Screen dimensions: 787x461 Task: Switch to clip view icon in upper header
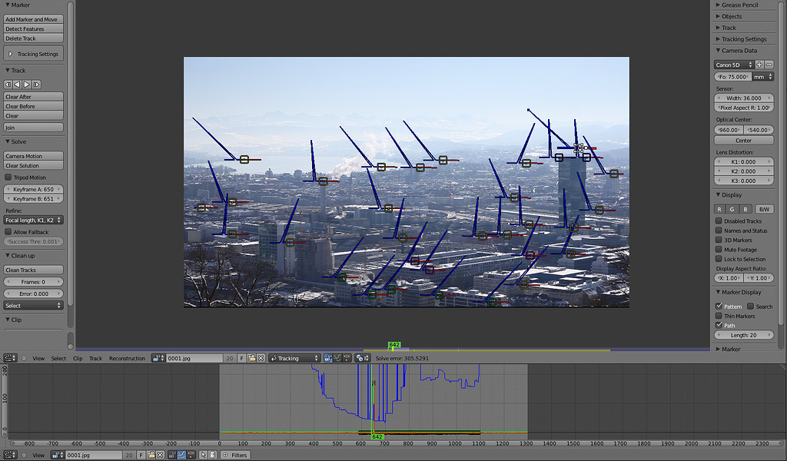click(328, 358)
